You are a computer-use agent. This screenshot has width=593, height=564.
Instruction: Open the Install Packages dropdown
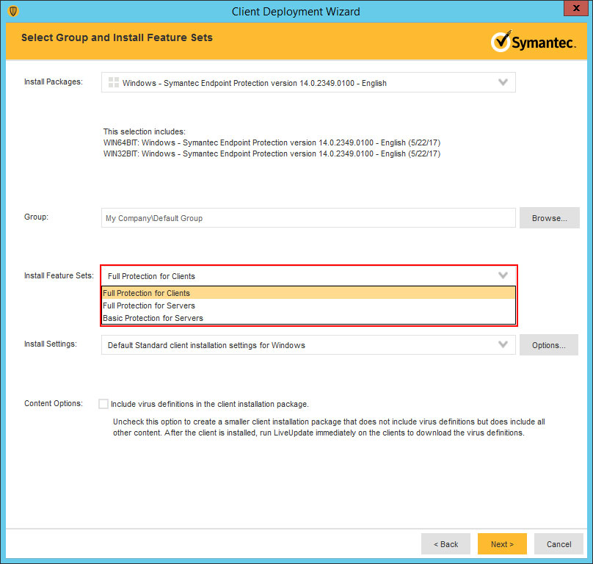503,82
